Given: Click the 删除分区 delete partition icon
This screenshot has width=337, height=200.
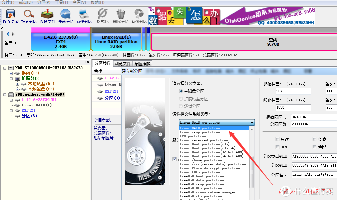Looking at the screenshot, I should point(120,14).
